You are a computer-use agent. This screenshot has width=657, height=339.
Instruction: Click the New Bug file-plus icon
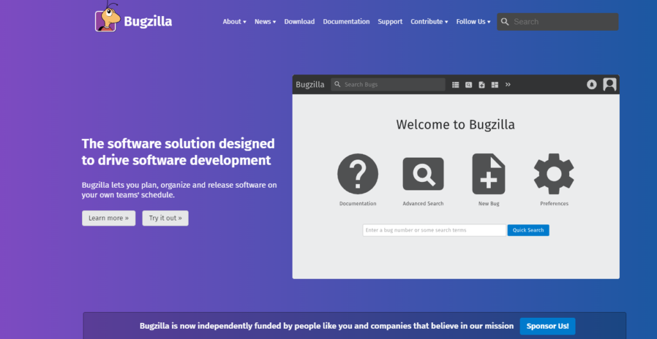(x=488, y=174)
